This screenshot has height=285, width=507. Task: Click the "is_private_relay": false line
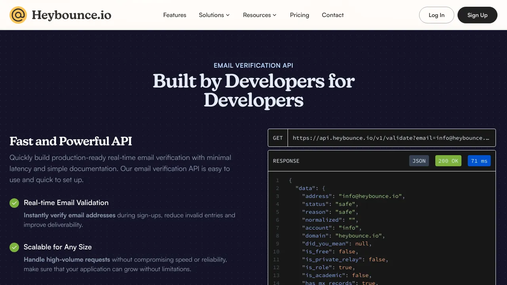[345, 259]
